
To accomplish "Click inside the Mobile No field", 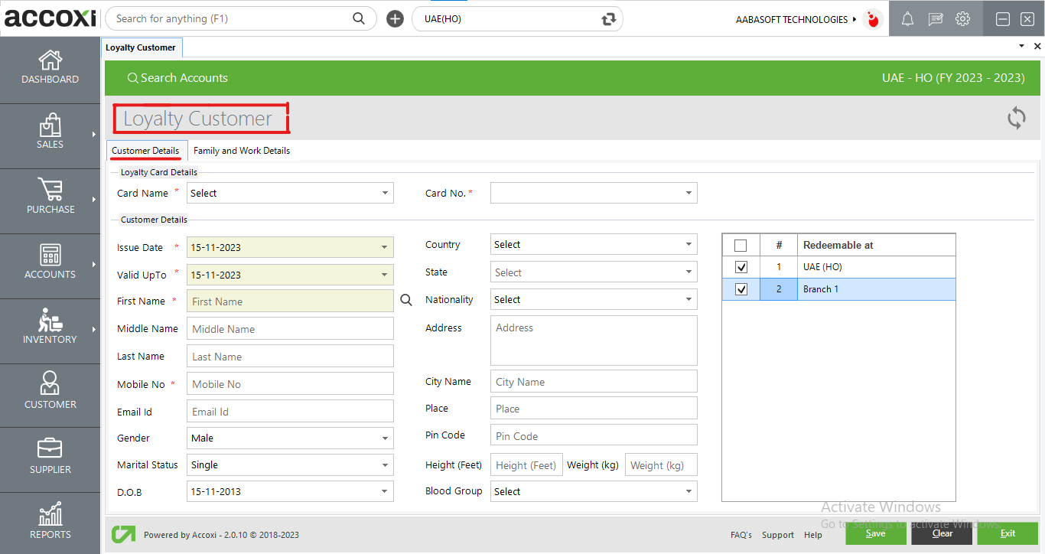I will (289, 383).
